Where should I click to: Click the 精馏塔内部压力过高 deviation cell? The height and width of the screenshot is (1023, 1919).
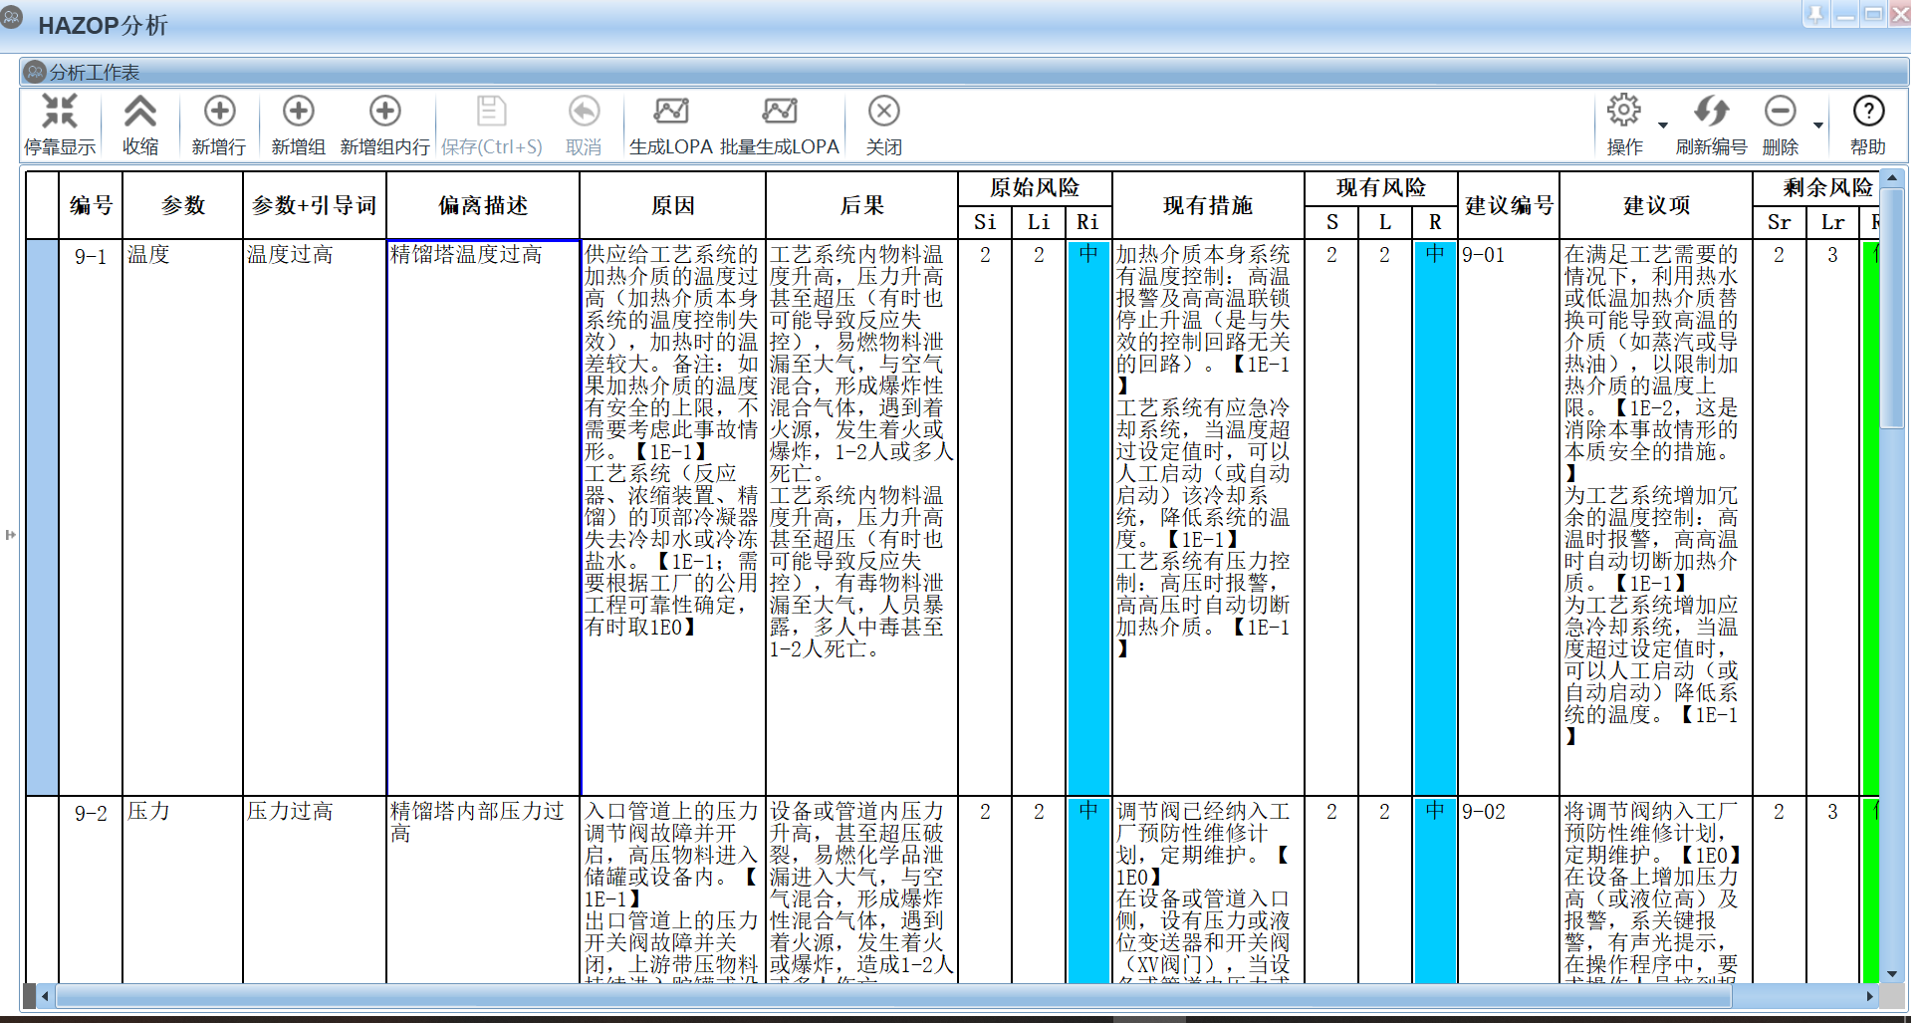tap(483, 890)
